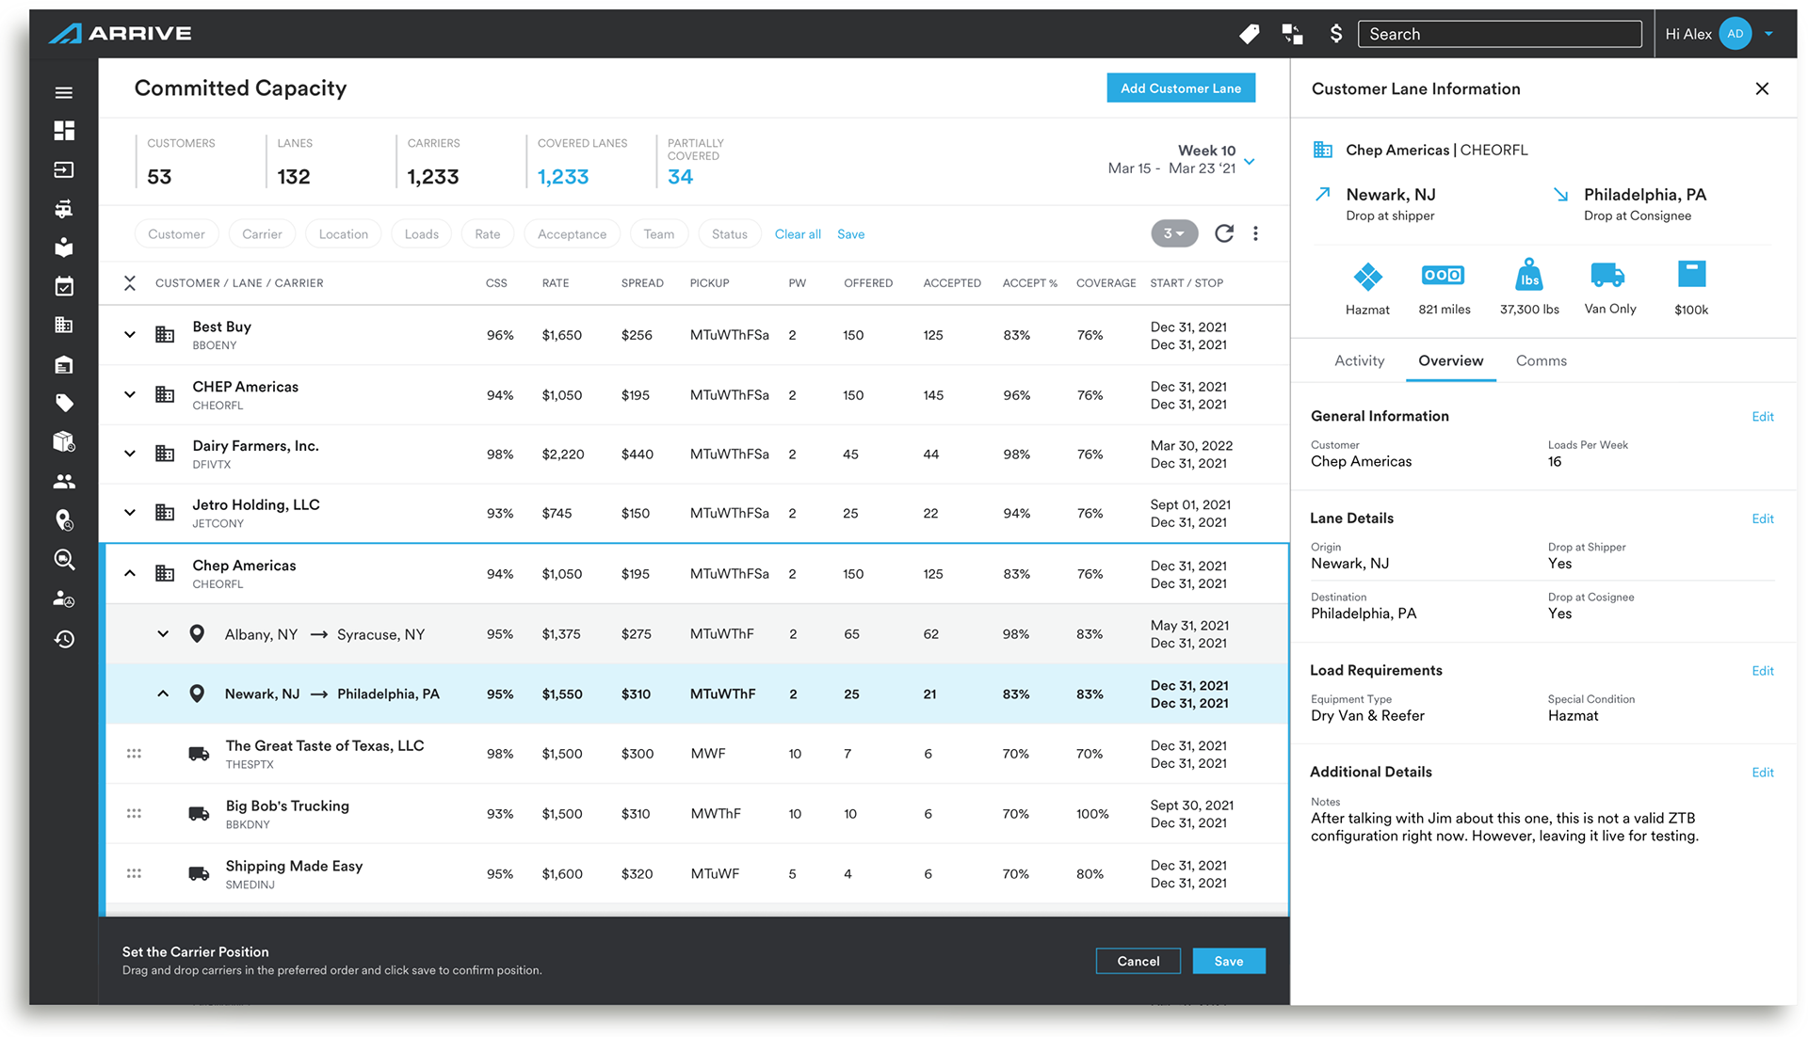The height and width of the screenshot is (1037, 1808).
Task: Click the dollar sign icon in top bar
Action: [1335, 34]
